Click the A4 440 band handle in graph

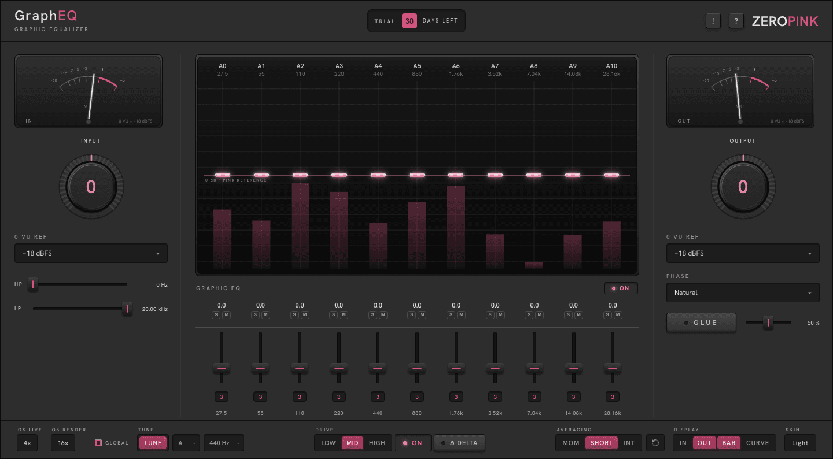pyautogui.click(x=378, y=175)
